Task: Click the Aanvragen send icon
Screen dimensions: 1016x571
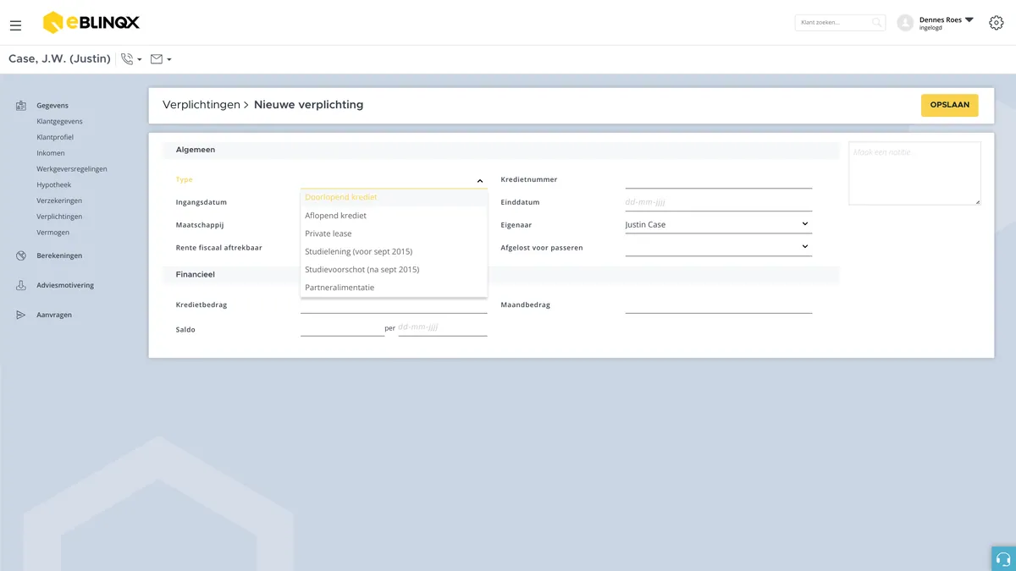Action: 21,315
